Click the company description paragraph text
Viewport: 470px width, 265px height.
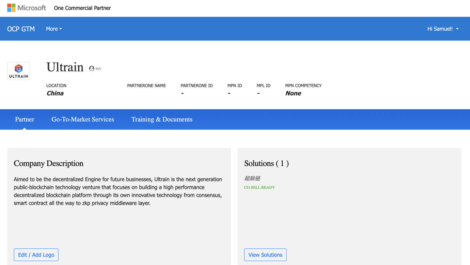click(118, 191)
